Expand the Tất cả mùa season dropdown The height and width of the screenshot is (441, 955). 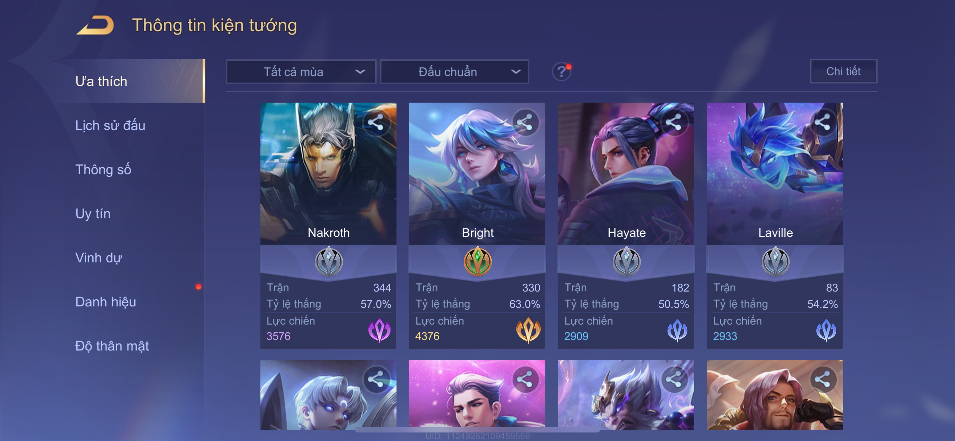coord(301,71)
